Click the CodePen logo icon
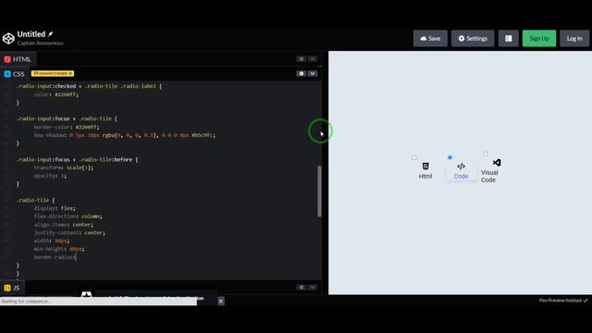 pyautogui.click(x=8, y=38)
